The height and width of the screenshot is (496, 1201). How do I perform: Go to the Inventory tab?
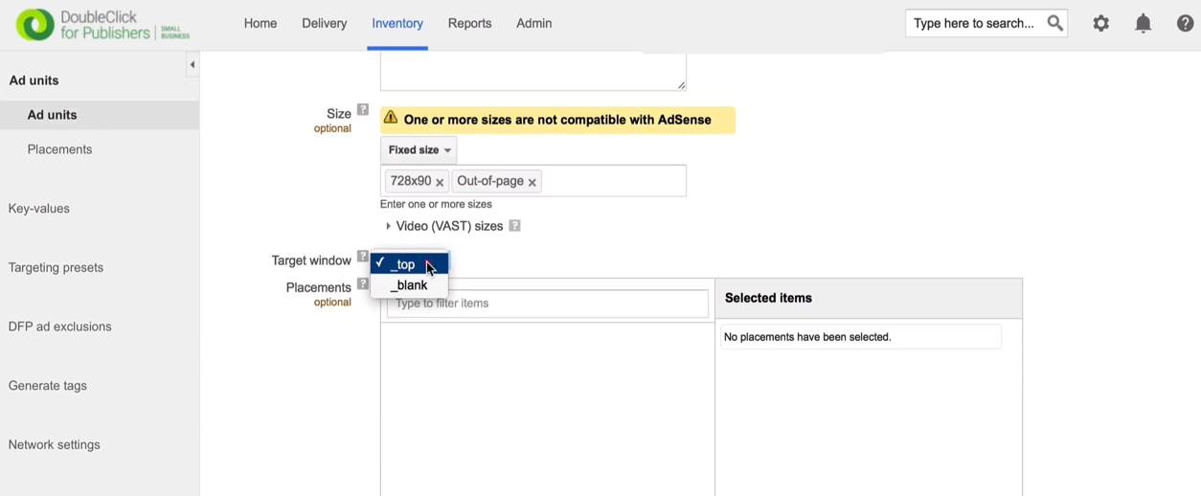[397, 23]
